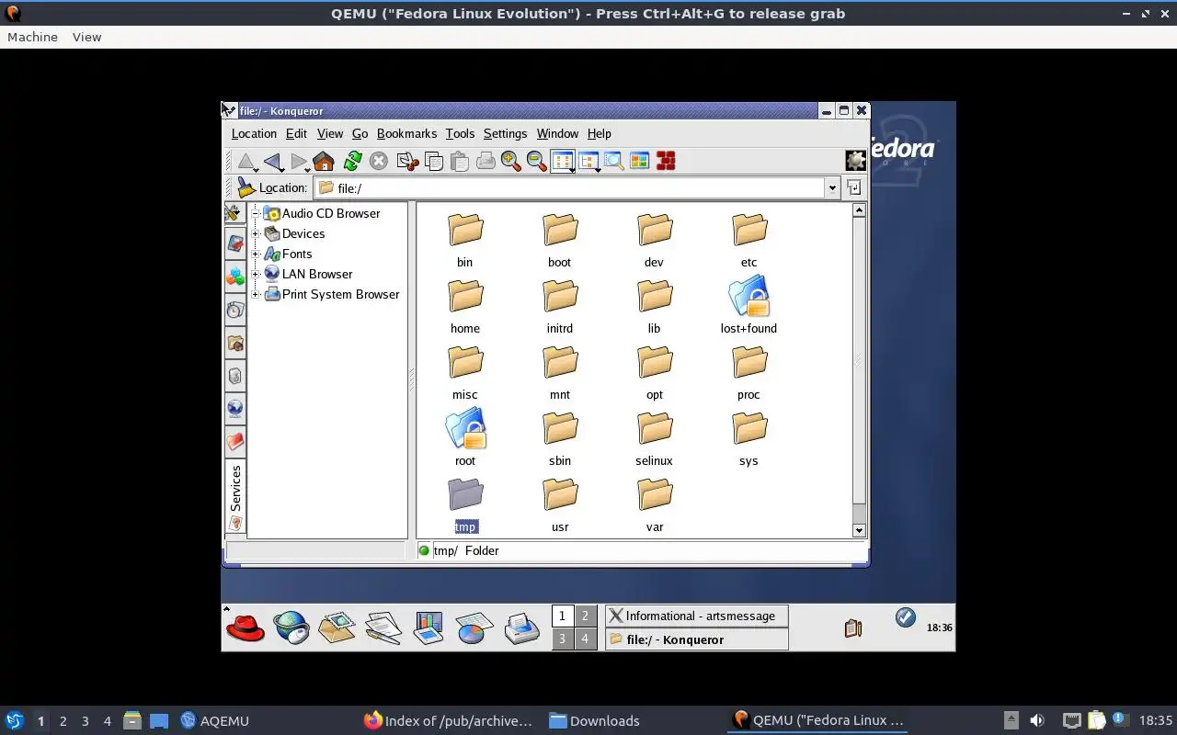Expand the Fonts tree node
Image resolution: width=1177 pixels, height=735 pixels.
pyautogui.click(x=256, y=254)
